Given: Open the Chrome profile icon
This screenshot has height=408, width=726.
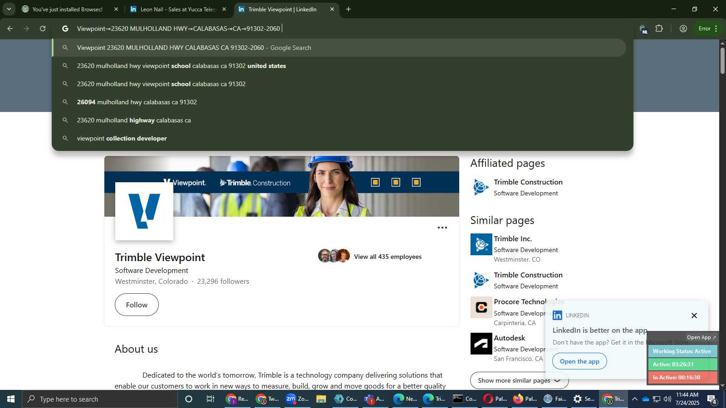Looking at the screenshot, I should (x=683, y=29).
